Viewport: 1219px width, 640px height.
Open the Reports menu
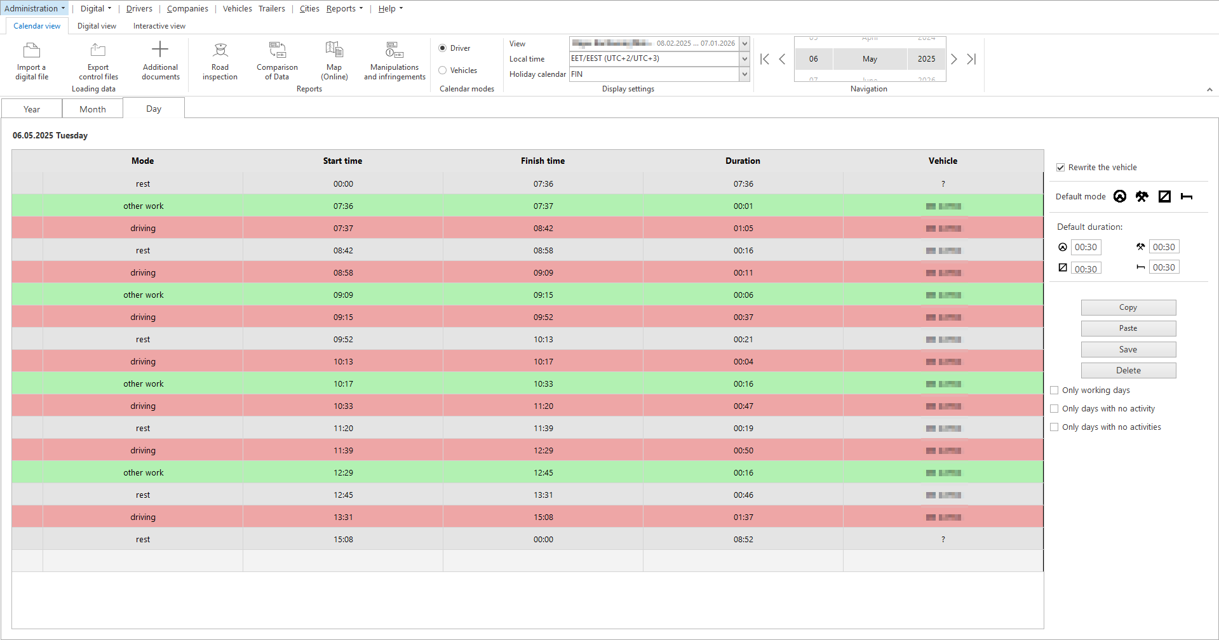[345, 8]
